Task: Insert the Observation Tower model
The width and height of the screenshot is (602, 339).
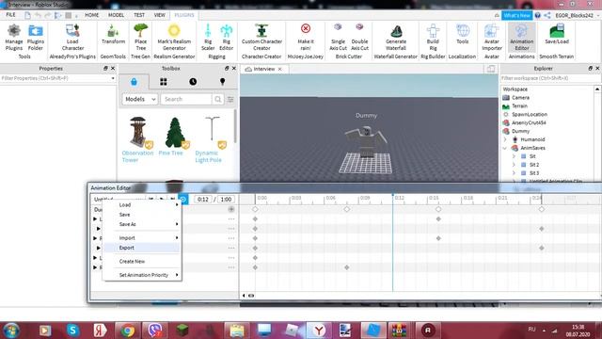Action: [x=137, y=139]
